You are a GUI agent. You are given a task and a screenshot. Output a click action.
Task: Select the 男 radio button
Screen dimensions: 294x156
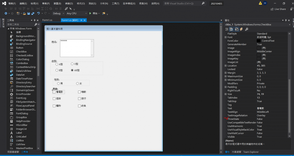[59, 83]
